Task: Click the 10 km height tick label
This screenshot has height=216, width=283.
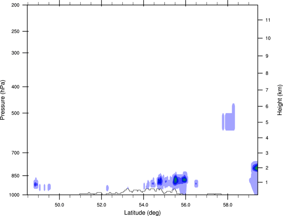Action: click(268, 38)
